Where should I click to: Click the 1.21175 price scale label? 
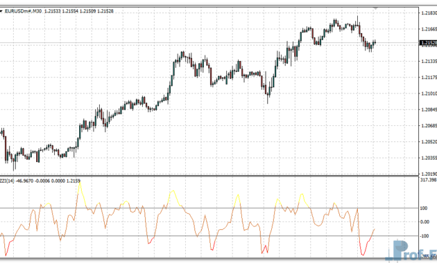pyautogui.click(x=429, y=78)
